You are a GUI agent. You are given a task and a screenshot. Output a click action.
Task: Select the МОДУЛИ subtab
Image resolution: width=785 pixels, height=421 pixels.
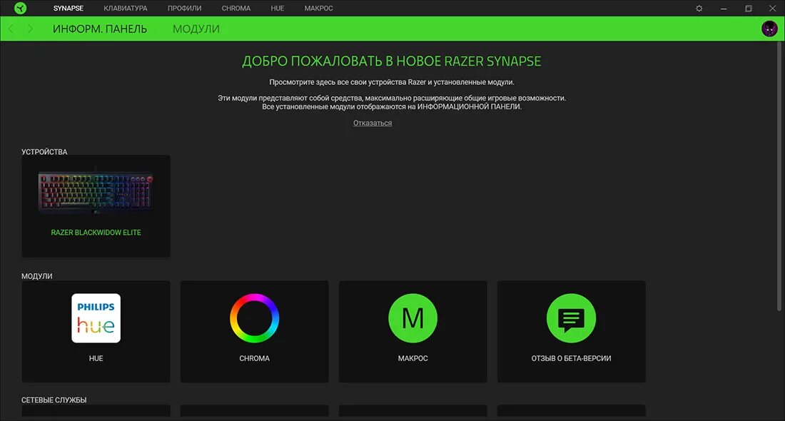coord(196,29)
